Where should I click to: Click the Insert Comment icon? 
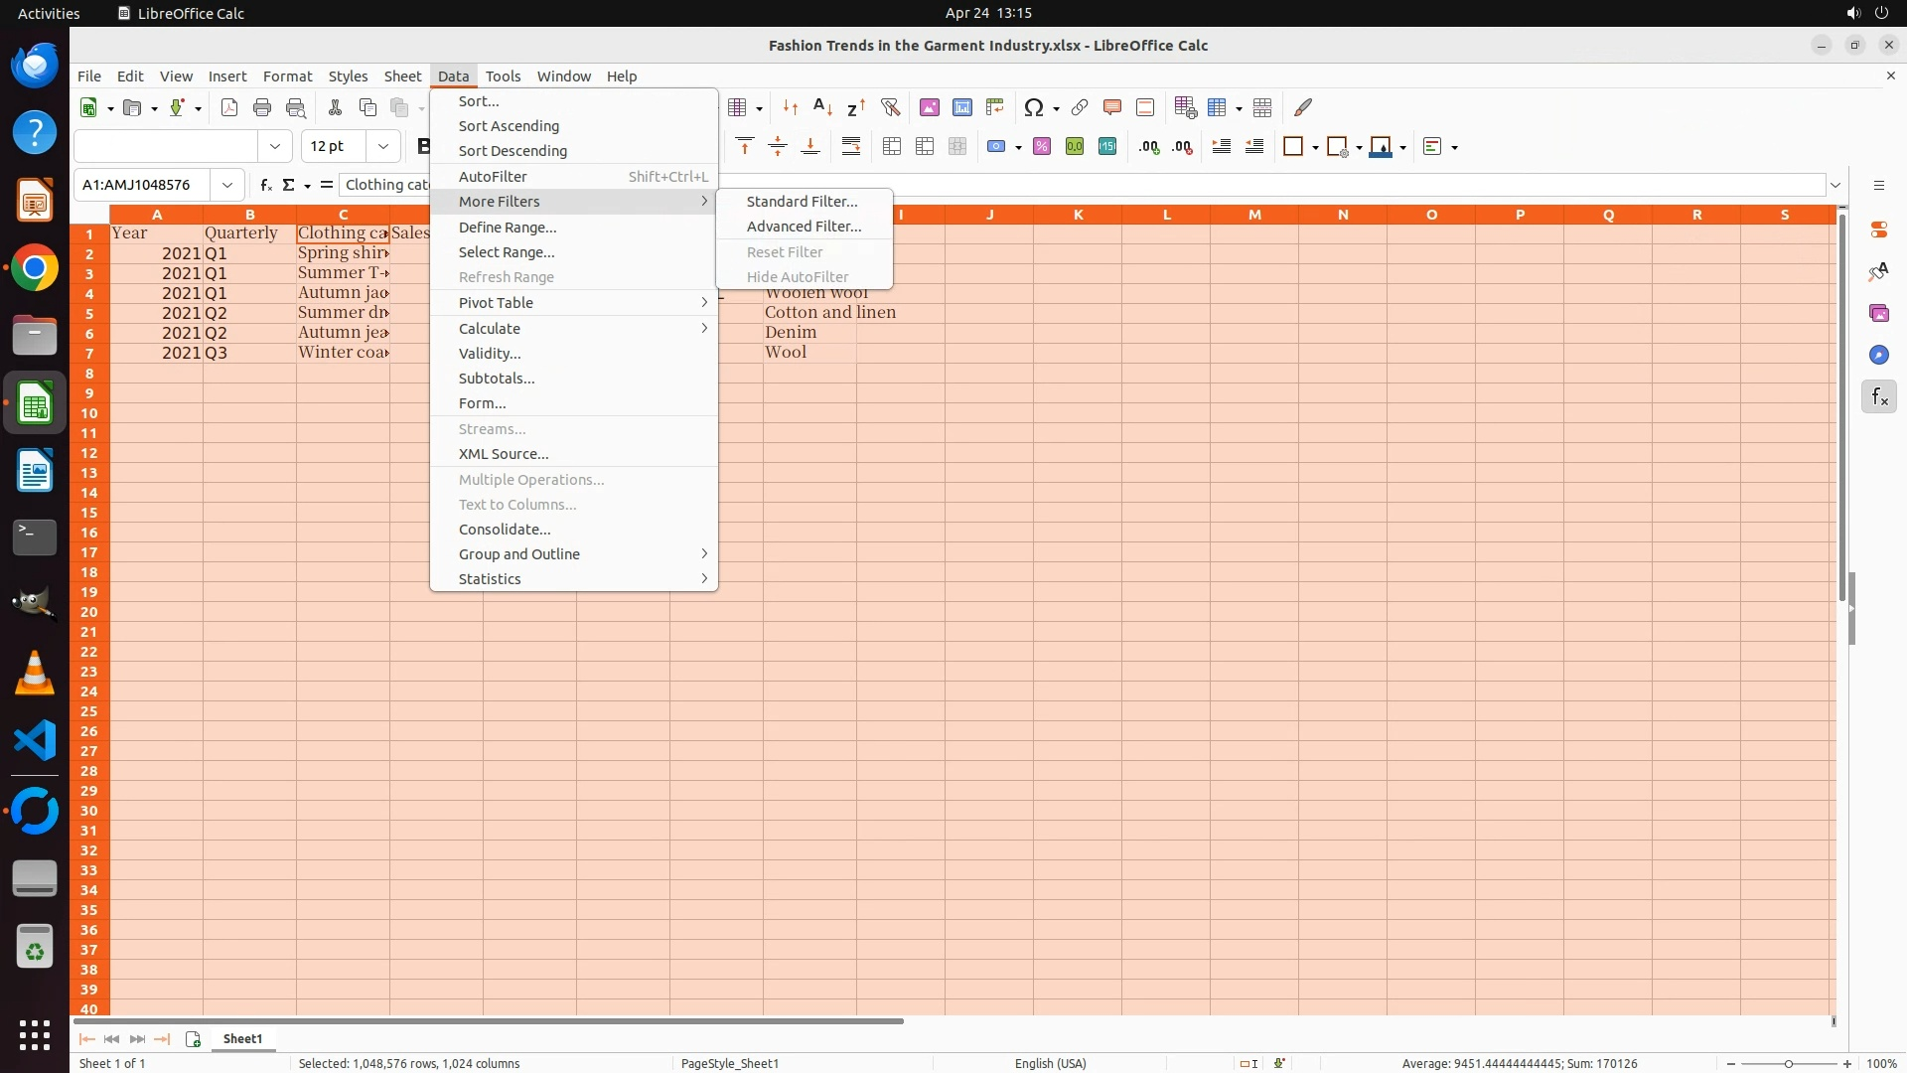pos(1112,107)
